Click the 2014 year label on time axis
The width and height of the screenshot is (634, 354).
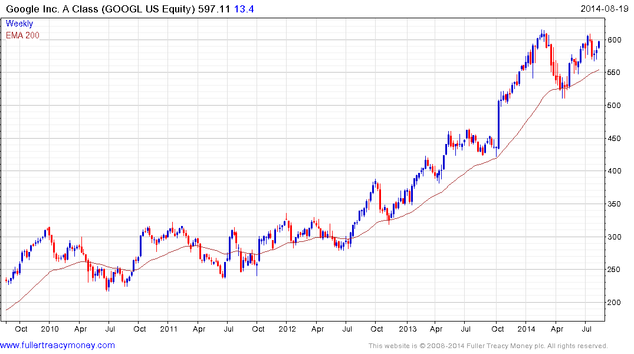[527, 329]
